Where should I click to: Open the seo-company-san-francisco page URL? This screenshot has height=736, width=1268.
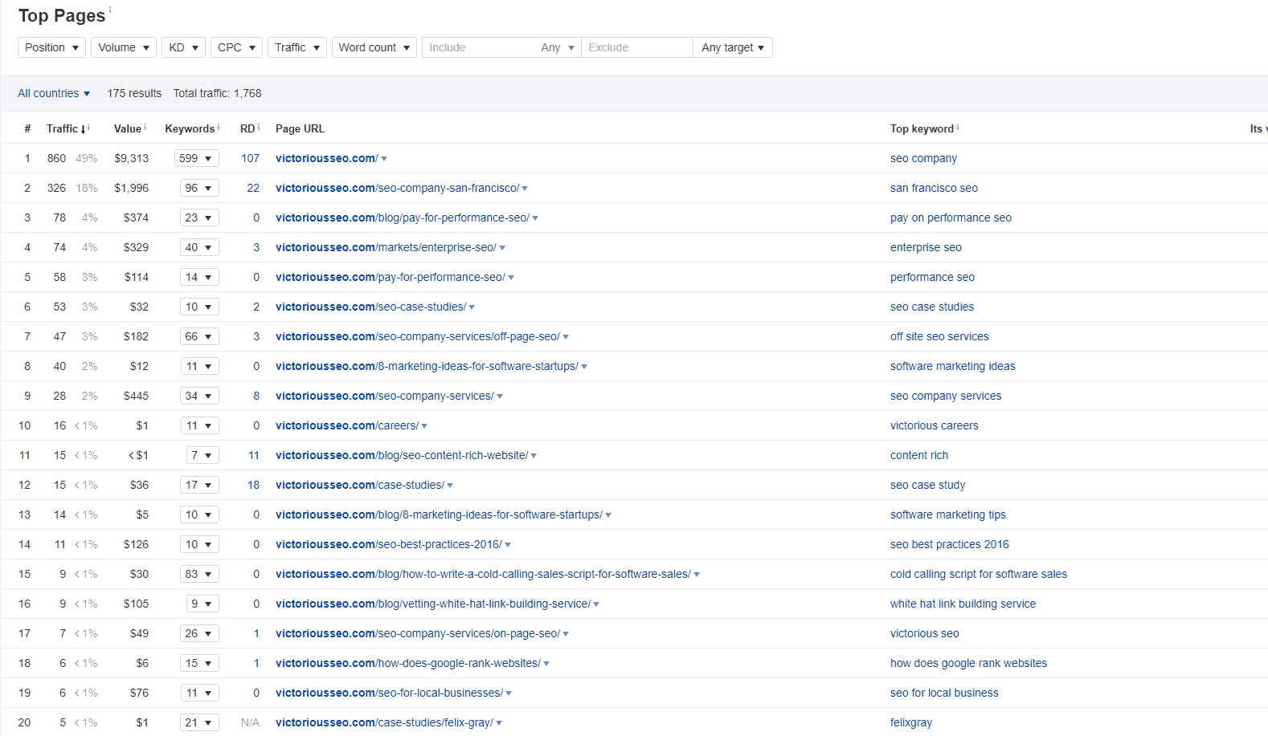point(397,188)
